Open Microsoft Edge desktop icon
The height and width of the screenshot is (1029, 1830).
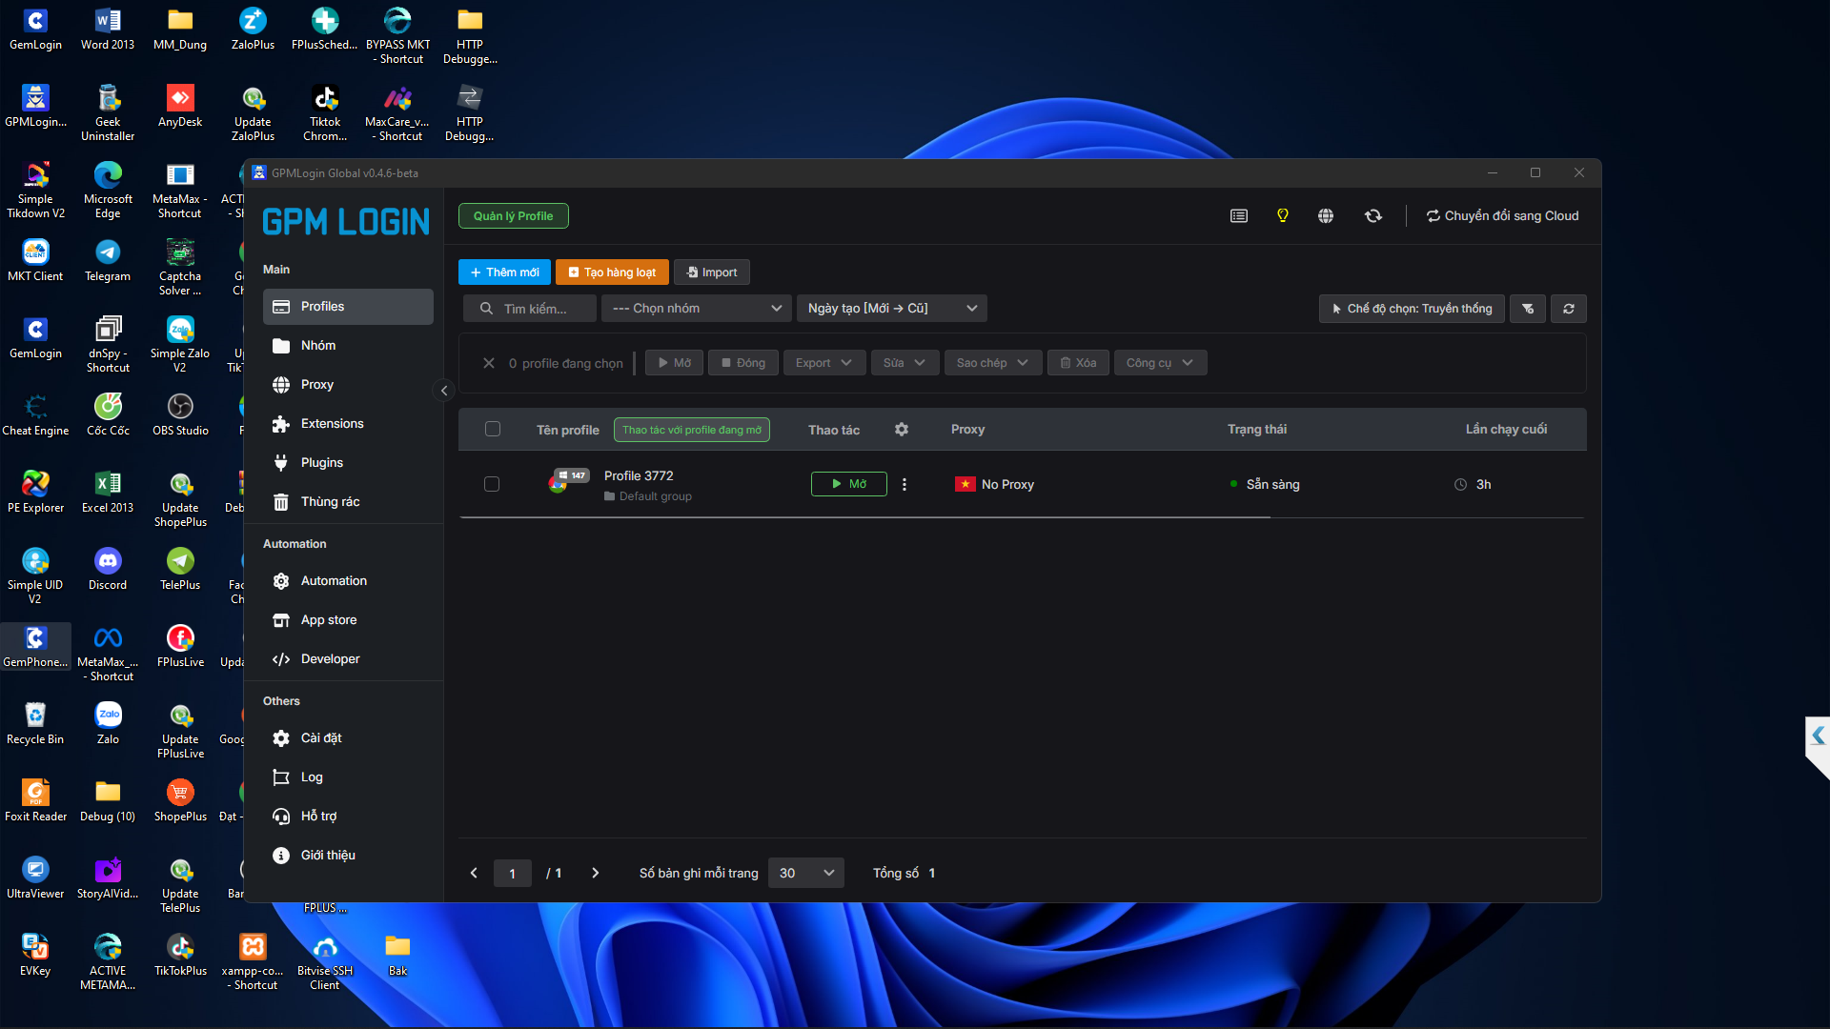click(x=108, y=190)
